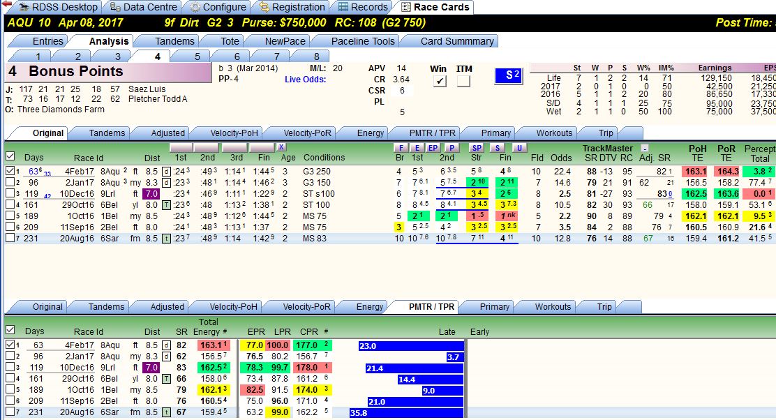Switch lower panel to Original tab
Screen dimensions: 776x420
pyautogui.click(x=42, y=307)
